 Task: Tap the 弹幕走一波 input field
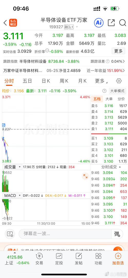tap(65, 234)
